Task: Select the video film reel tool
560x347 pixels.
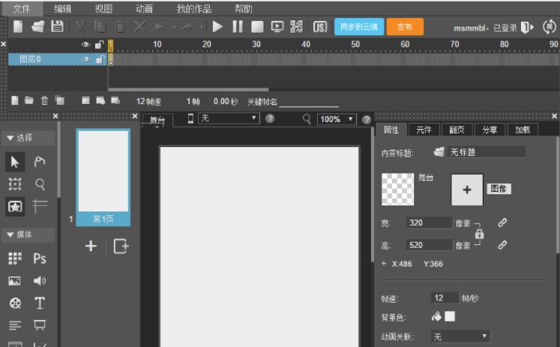Action: pyautogui.click(x=14, y=304)
